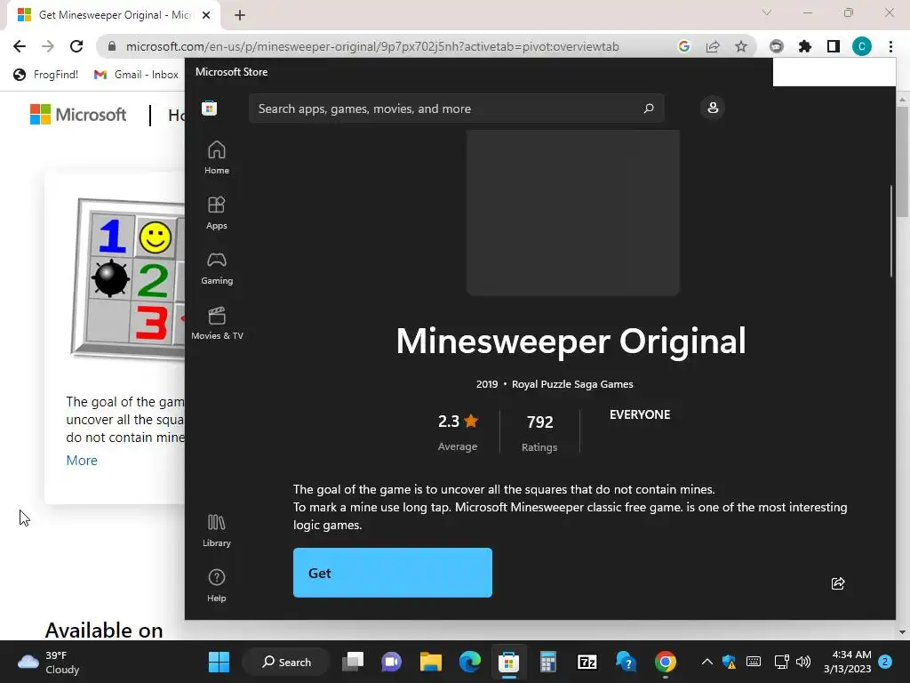Open the Store account profile icon

713,108
